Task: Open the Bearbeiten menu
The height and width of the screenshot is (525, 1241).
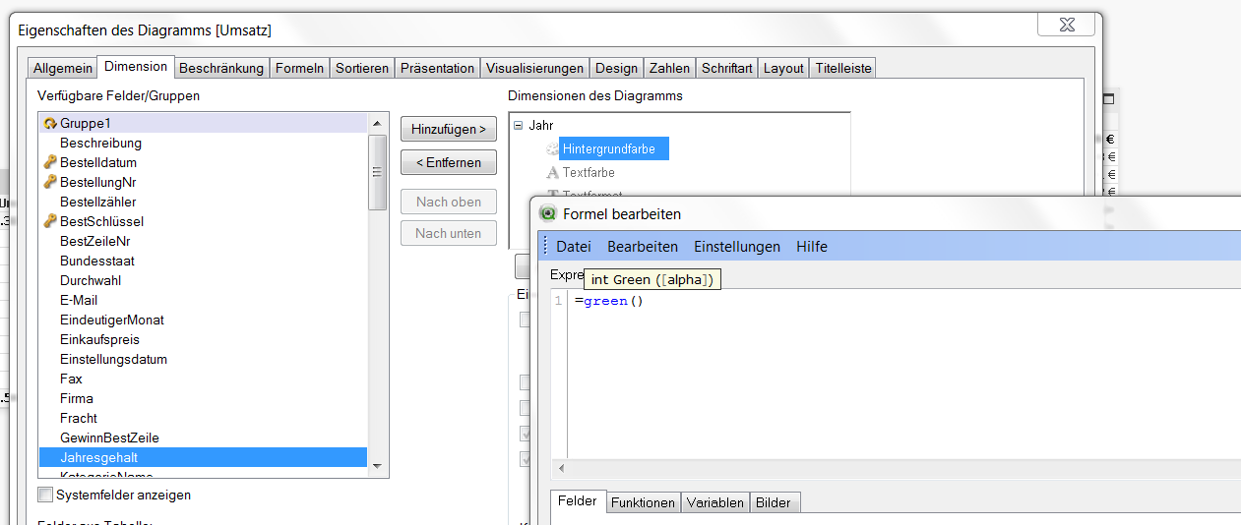Action: tap(643, 247)
